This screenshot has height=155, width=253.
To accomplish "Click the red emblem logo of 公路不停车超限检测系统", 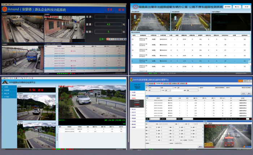I will [135, 7].
